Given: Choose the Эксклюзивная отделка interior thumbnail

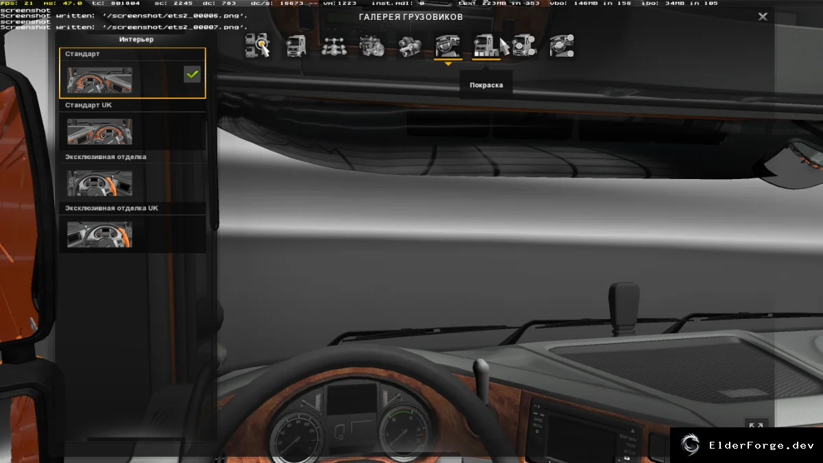Looking at the screenshot, I should click(x=99, y=183).
